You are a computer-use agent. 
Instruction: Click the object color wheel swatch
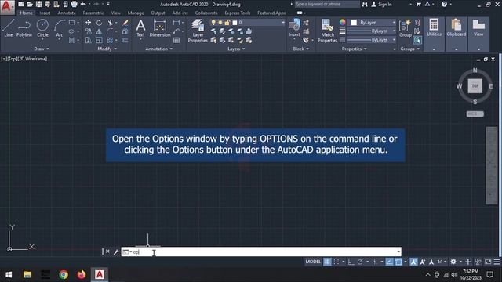click(x=342, y=22)
